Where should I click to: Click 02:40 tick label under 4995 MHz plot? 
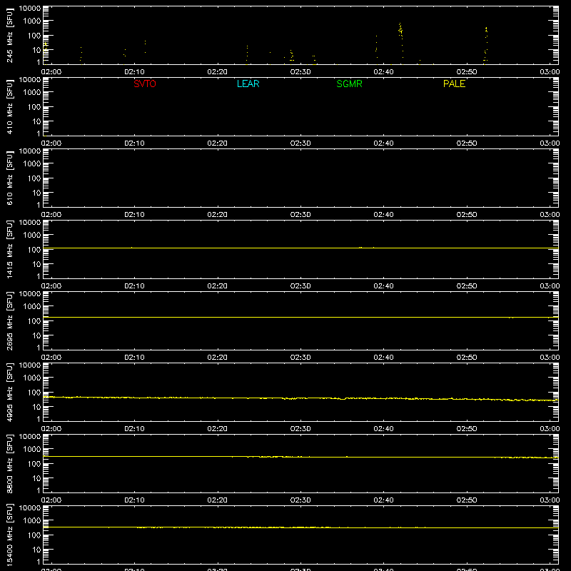point(383,429)
